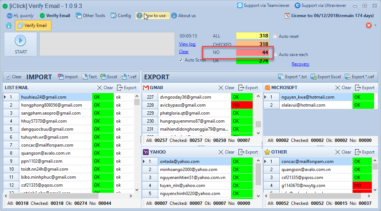381x211 pixels.
Task: Click the yellow ALL count box
Action: [x=252, y=36]
